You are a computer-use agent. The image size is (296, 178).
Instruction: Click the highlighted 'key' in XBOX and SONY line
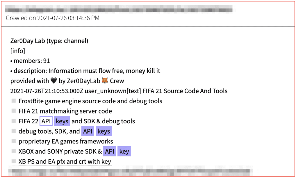click(x=124, y=151)
